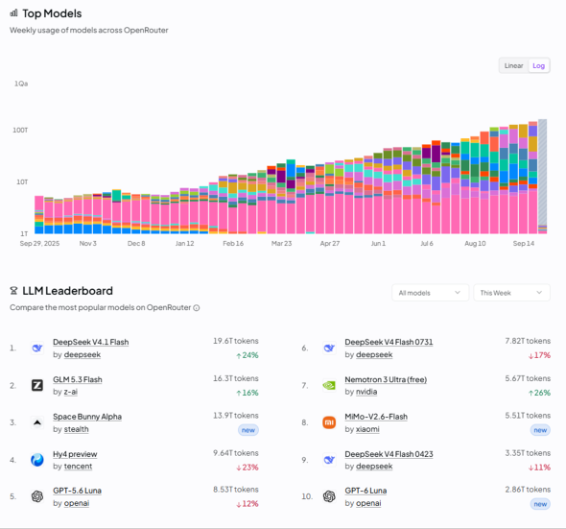This screenshot has height=529, width=566.
Task: Open the MiMo-V2.6-Flash model link
Action: click(376, 417)
